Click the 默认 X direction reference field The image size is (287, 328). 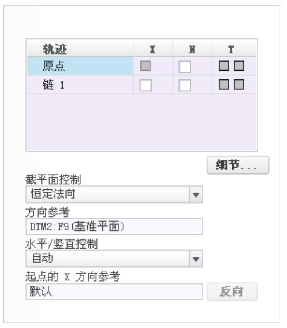coord(114,292)
